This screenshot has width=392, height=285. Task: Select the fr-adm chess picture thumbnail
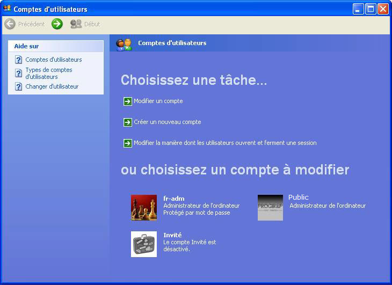(x=144, y=208)
